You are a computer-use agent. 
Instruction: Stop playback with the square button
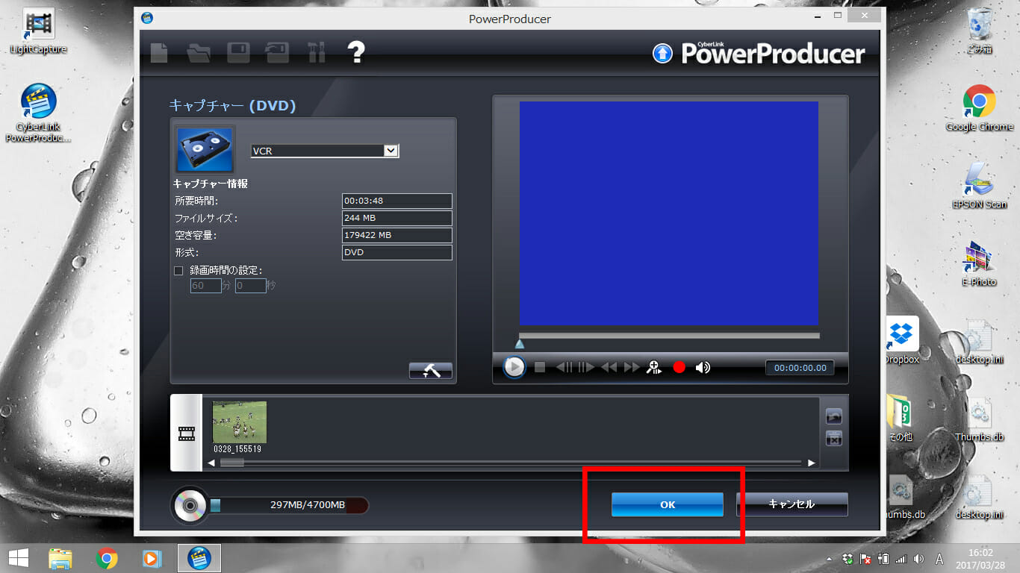click(540, 367)
